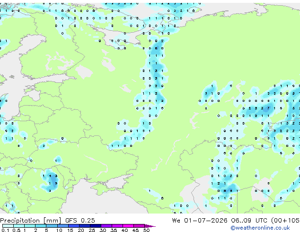Click the 'GFS 0.25' model label
The image size is (300, 232).
[80, 220]
